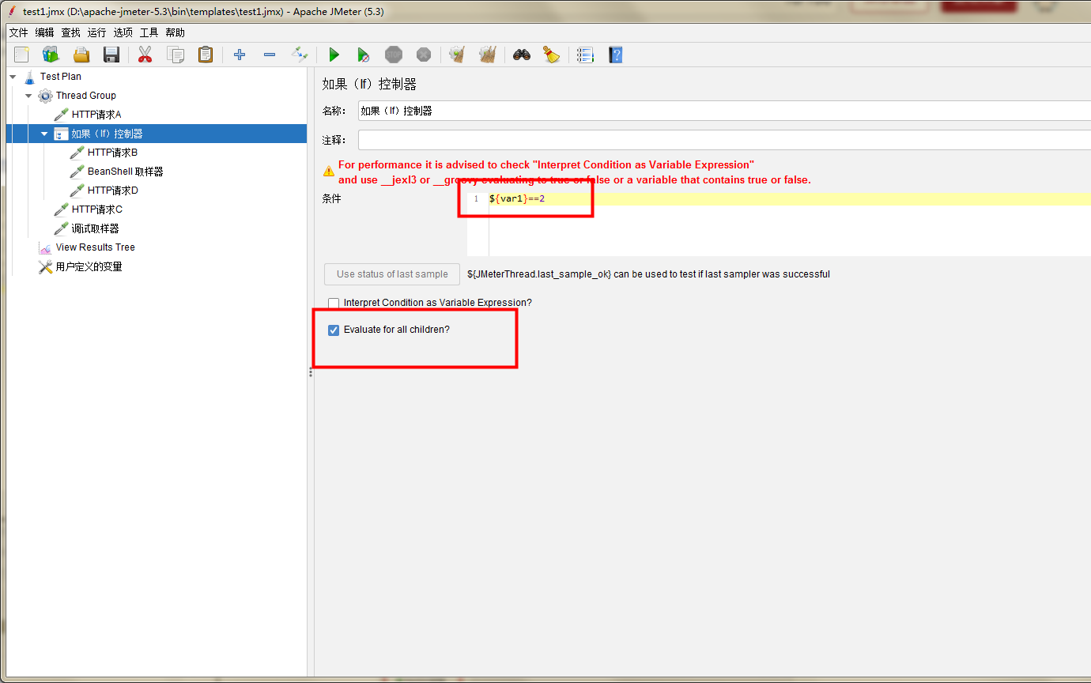Click the Shutdown threads icon

[x=424, y=55]
